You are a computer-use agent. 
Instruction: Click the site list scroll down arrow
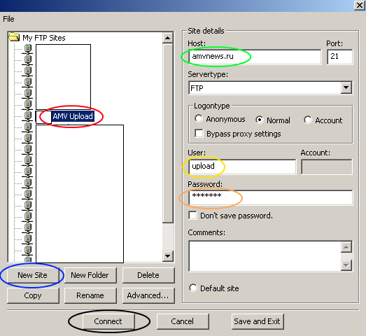click(x=167, y=256)
